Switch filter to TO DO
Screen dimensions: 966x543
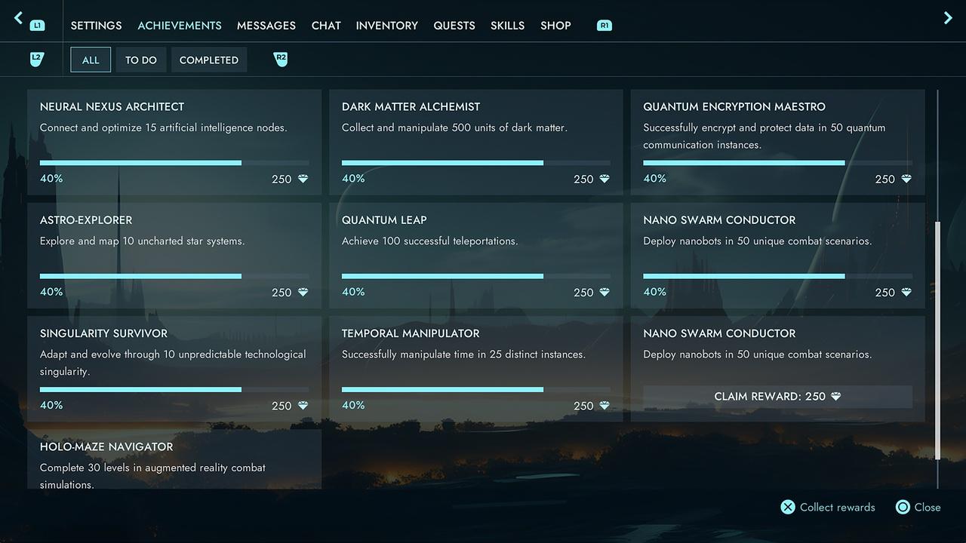141,60
